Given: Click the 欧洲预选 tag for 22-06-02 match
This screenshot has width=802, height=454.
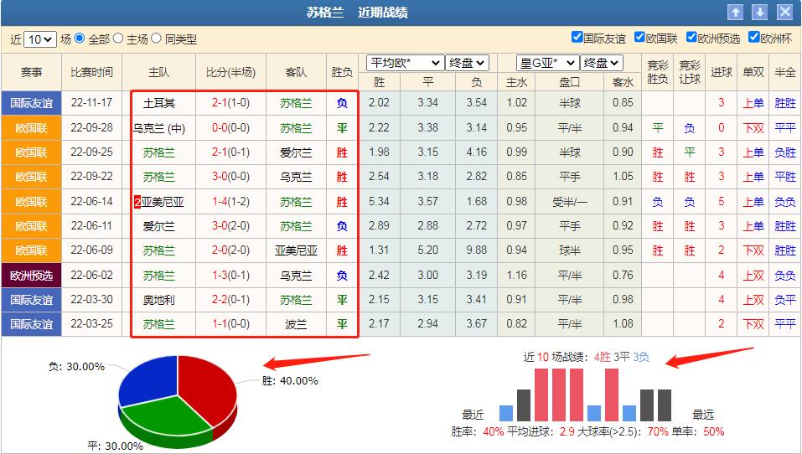Looking at the screenshot, I should coord(31,276).
